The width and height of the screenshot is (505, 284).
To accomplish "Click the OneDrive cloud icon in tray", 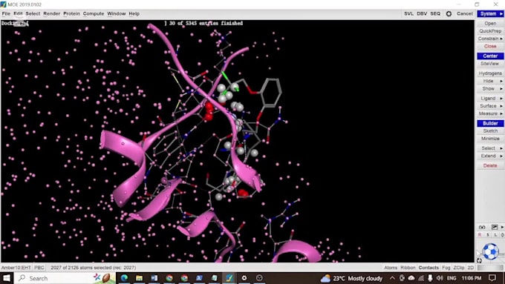I will click(x=411, y=278).
